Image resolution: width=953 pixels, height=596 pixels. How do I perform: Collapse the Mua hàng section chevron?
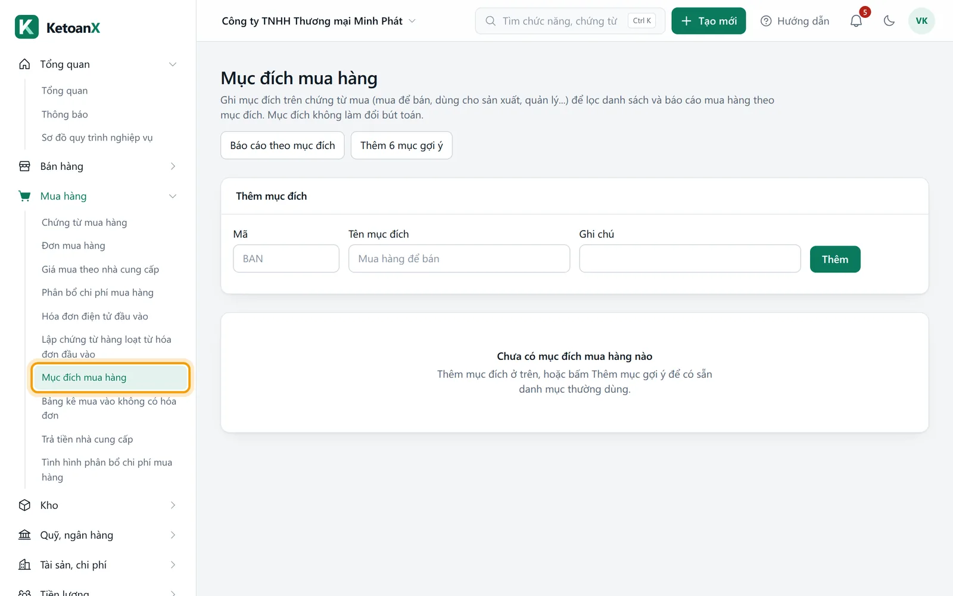tap(173, 196)
